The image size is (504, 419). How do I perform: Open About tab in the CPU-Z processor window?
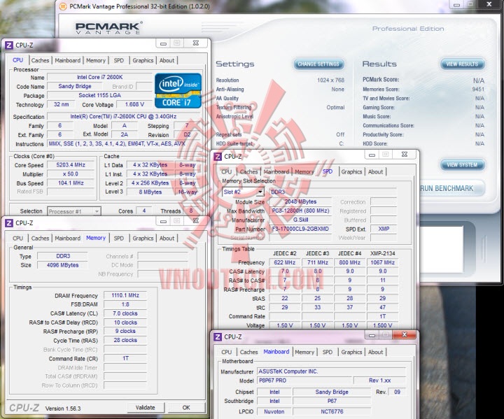coord(167,60)
